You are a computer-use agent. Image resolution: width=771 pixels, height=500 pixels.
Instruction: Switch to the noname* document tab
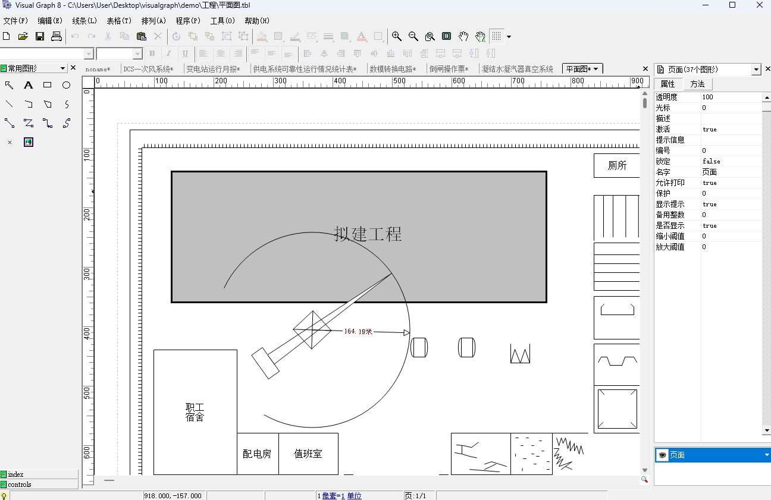(x=98, y=69)
